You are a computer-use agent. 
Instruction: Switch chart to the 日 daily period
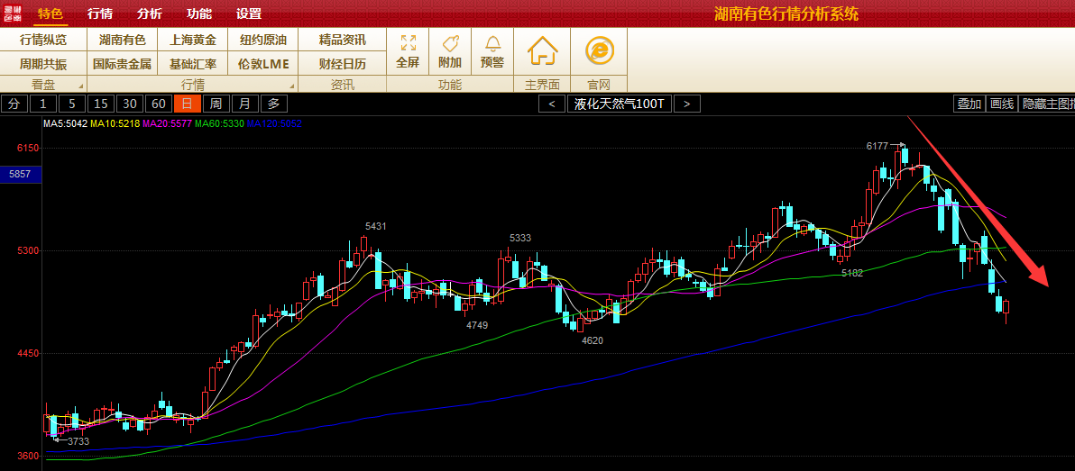(x=188, y=104)
